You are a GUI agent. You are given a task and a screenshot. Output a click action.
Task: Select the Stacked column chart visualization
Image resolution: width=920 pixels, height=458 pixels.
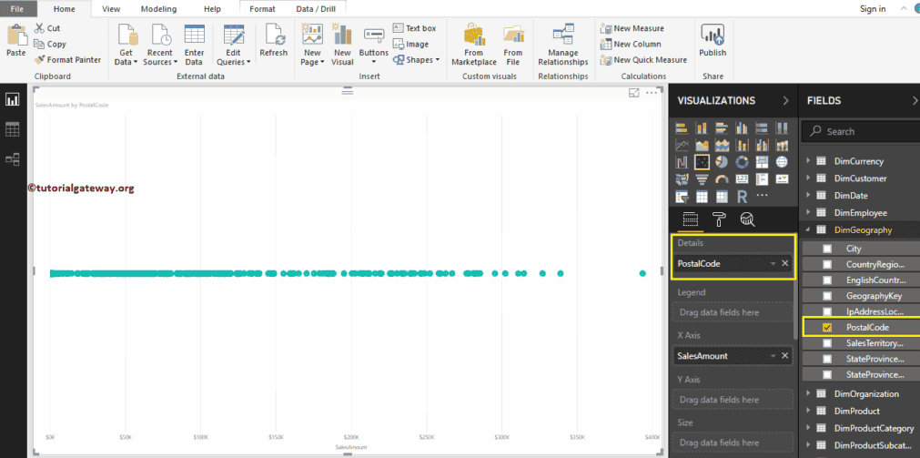(702, 128)
